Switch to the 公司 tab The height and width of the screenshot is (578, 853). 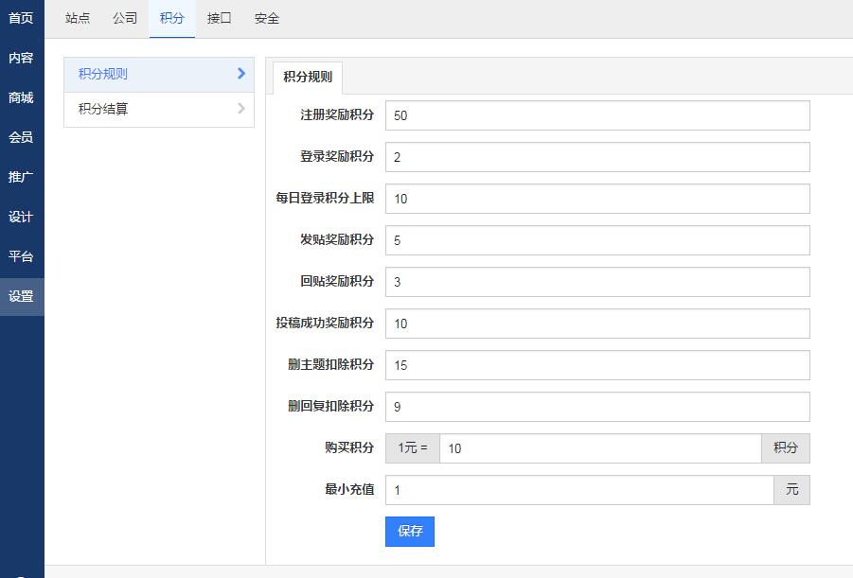click(125, 18)
